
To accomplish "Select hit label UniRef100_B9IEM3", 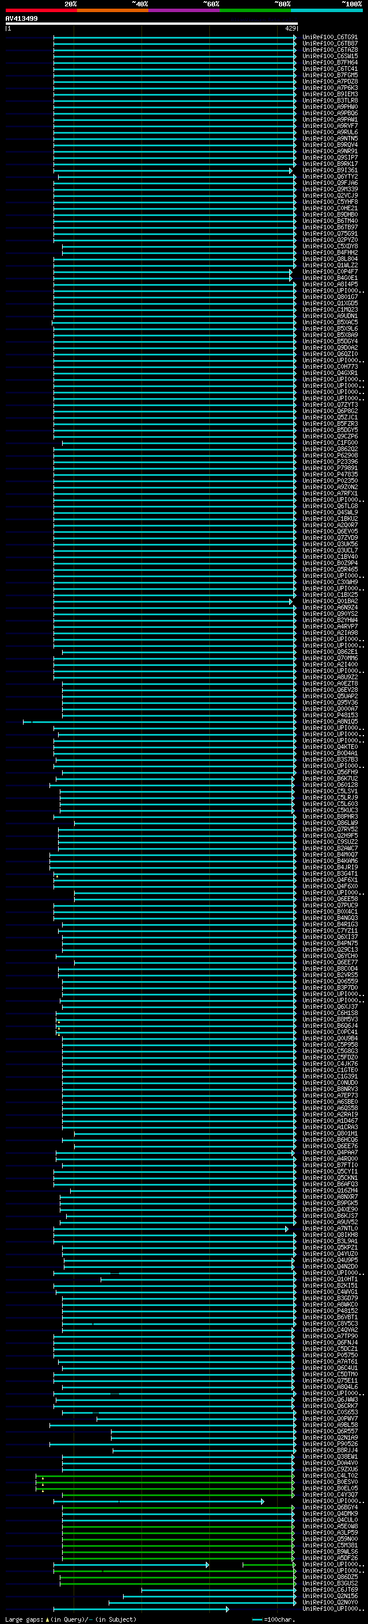I will point(329,94).
